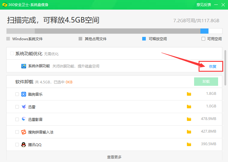Click the 迅雷 bird icon
The height and width of the screenshot is (162, 228).
click(x=24, y=107)
